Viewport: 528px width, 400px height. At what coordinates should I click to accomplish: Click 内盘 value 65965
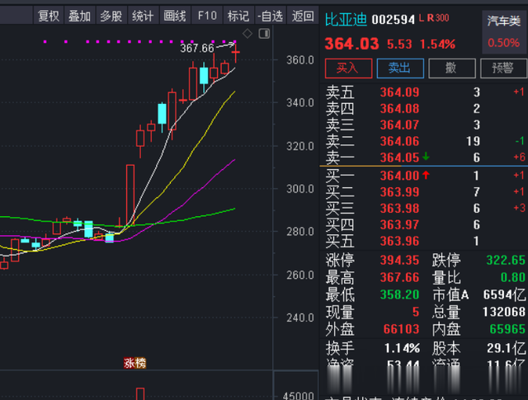tap(507, 329)
